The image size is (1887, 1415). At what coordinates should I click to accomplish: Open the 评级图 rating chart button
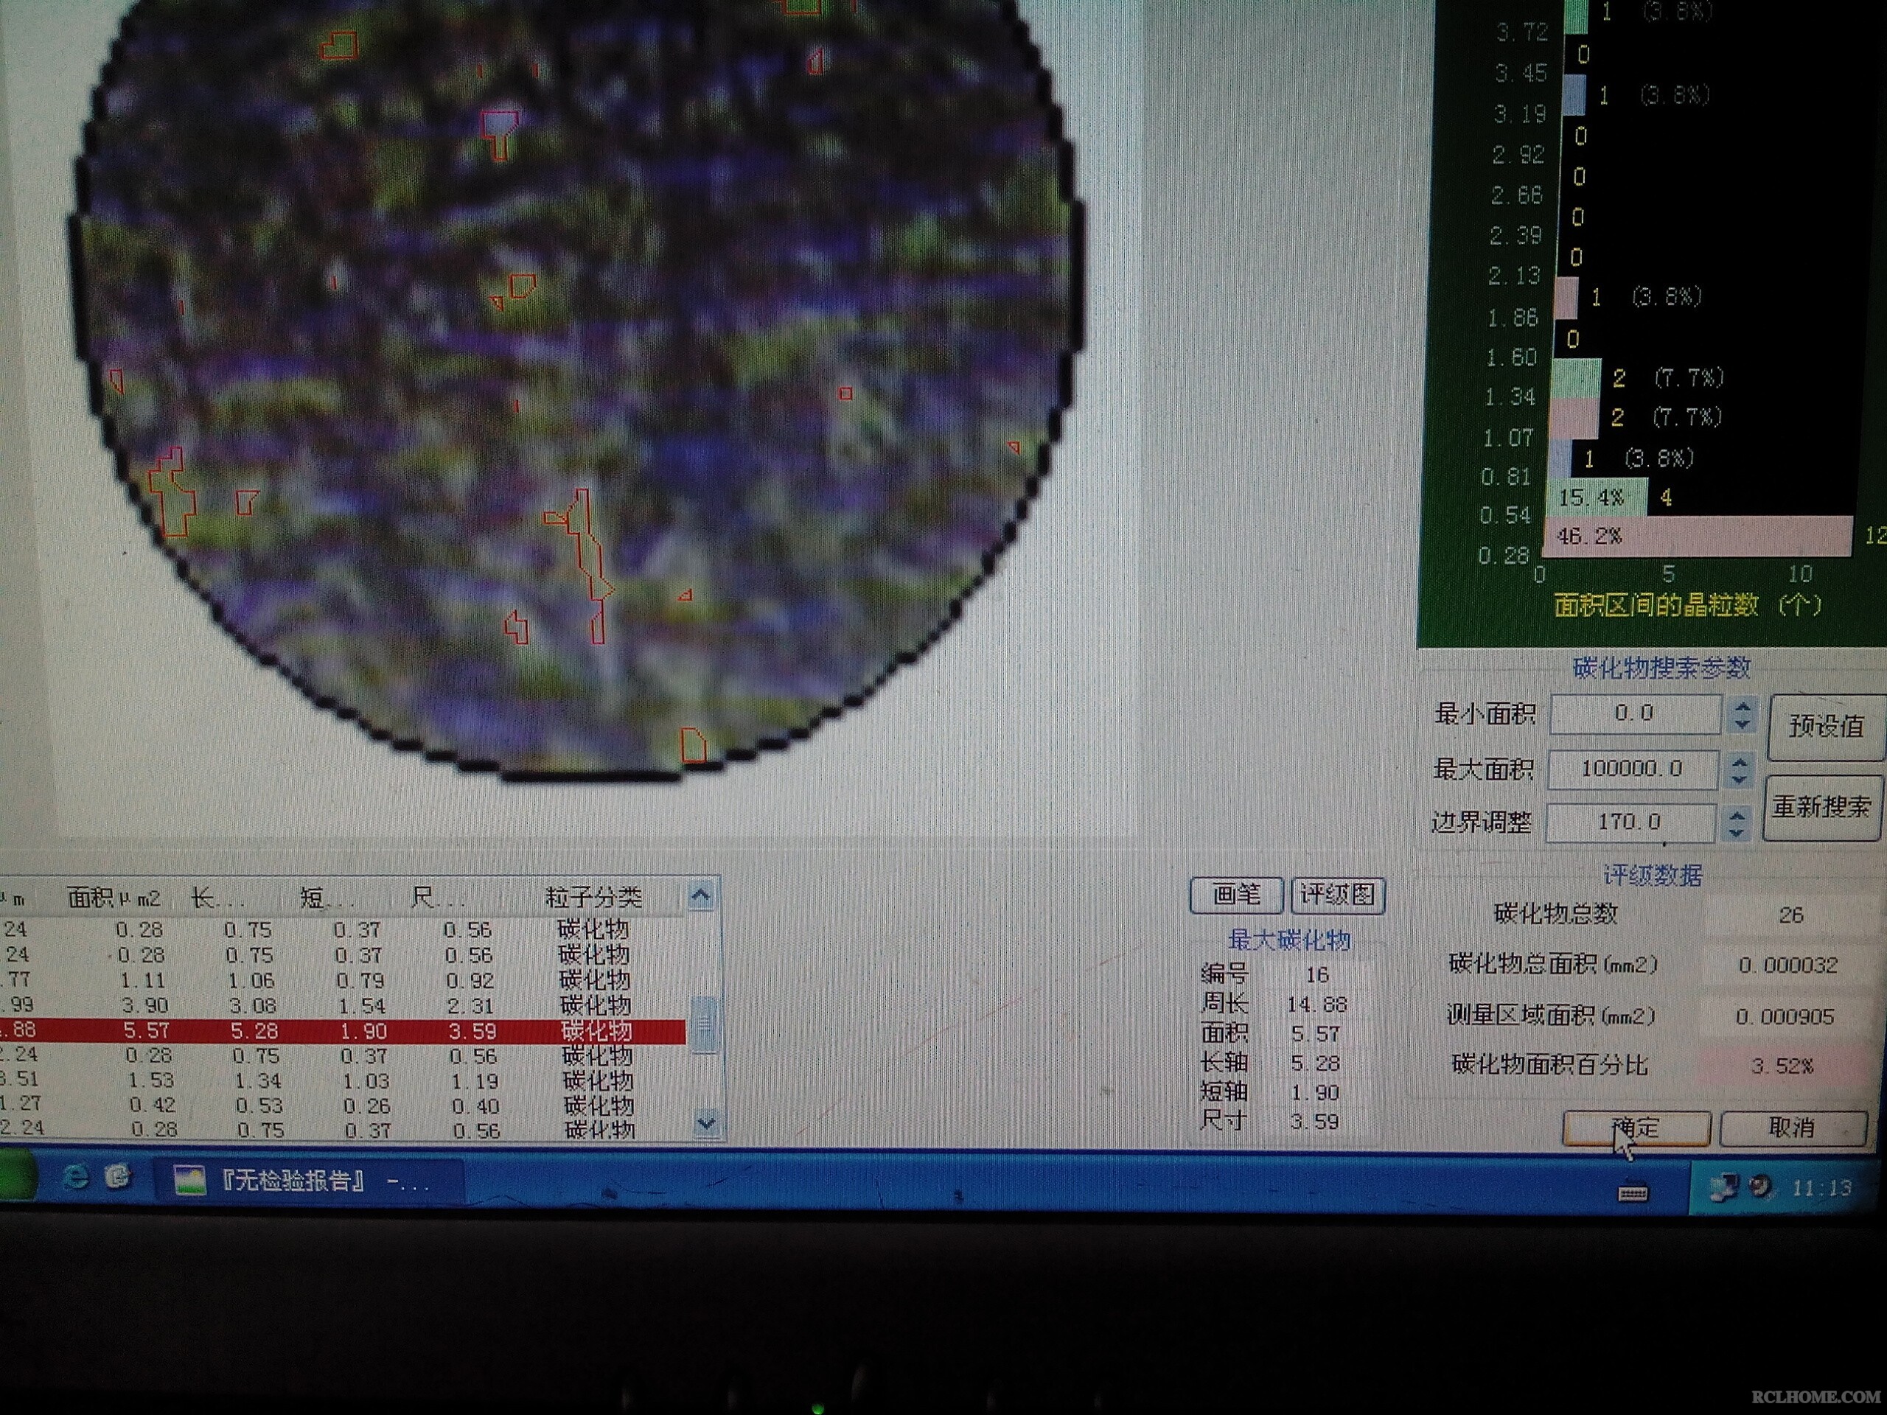coord(1338,895)
